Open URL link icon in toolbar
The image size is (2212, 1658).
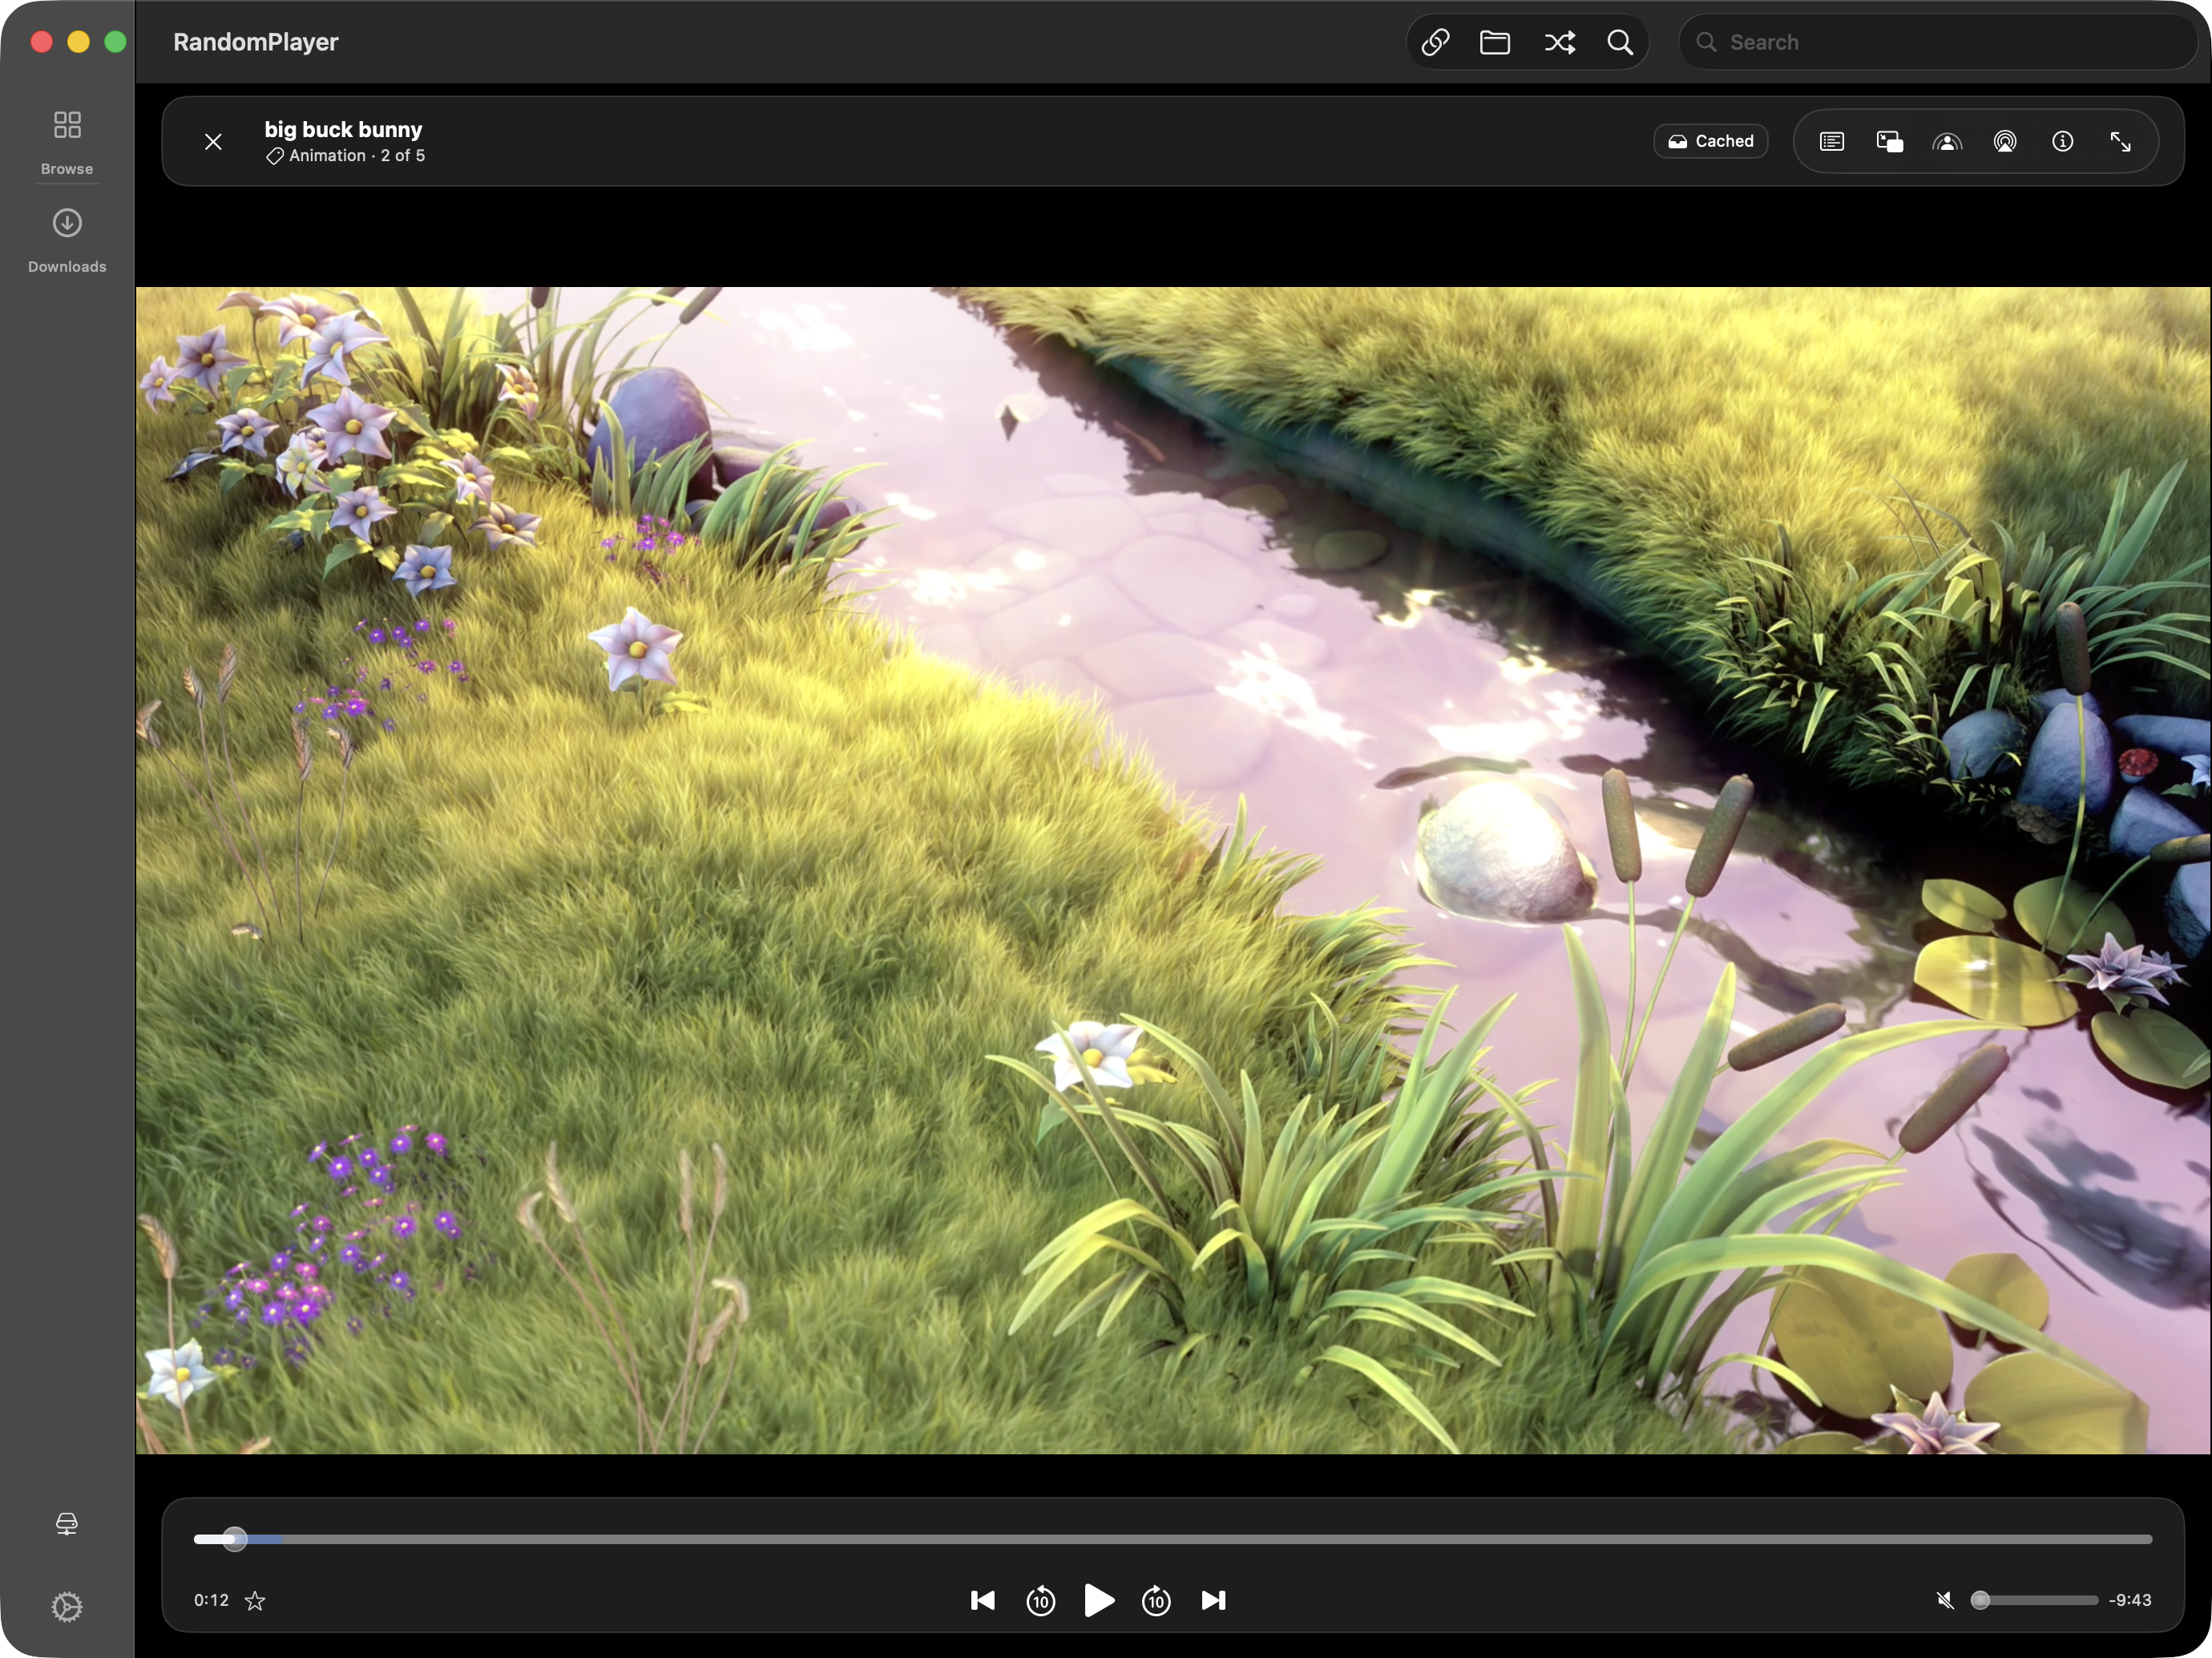pyautogui.click(x=1435, y=42)
